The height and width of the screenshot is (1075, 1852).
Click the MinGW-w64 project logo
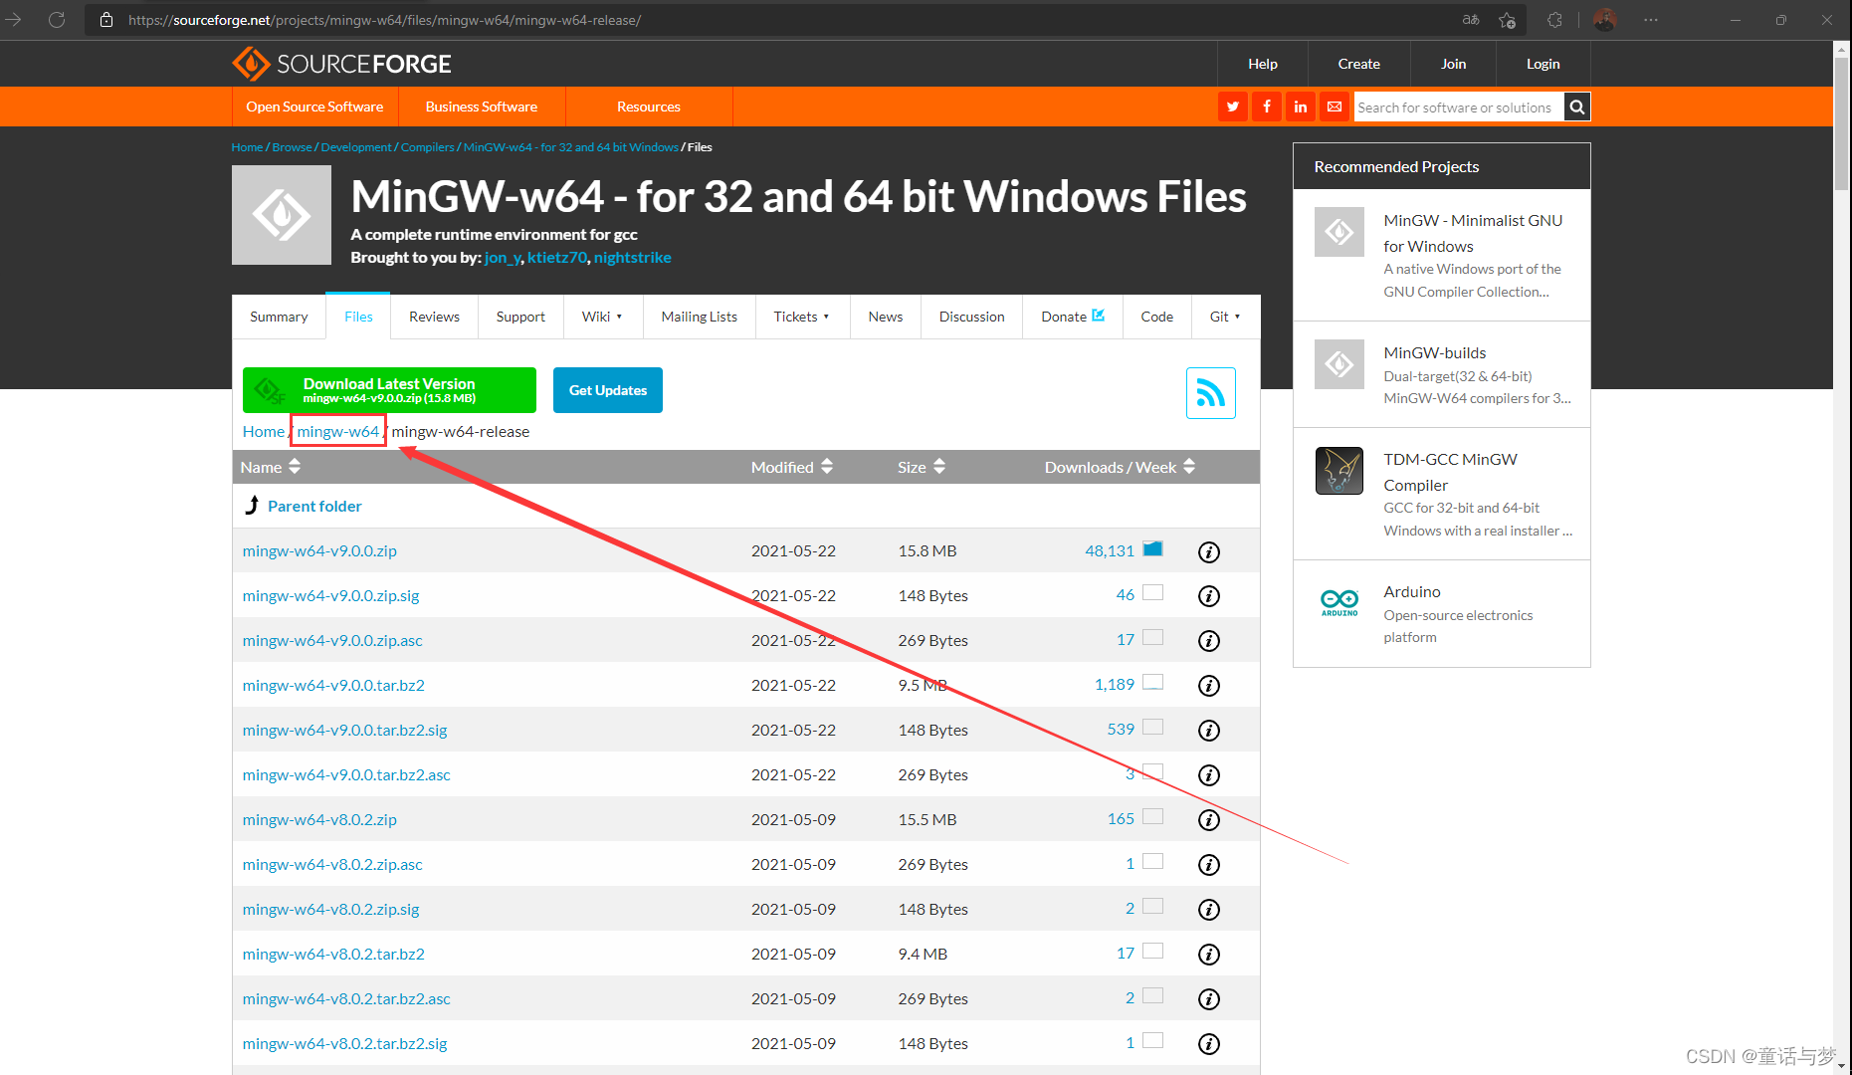coord(282,215)
